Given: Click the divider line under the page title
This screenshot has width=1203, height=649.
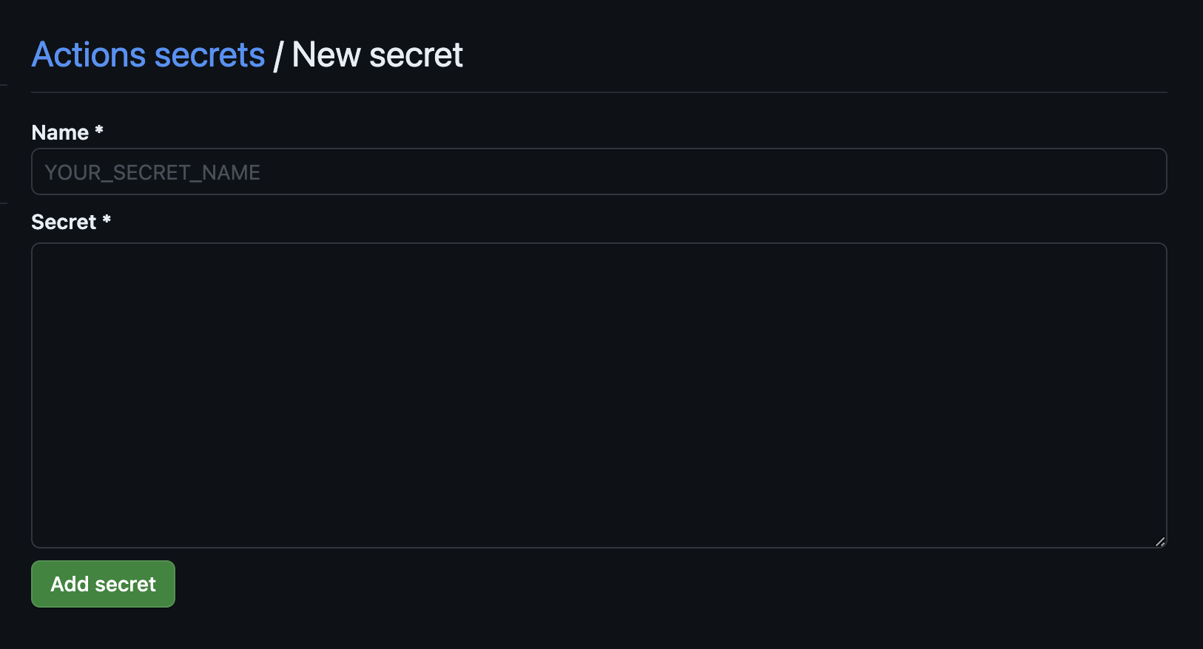Looking at the screenshot, I should [599, 92].
